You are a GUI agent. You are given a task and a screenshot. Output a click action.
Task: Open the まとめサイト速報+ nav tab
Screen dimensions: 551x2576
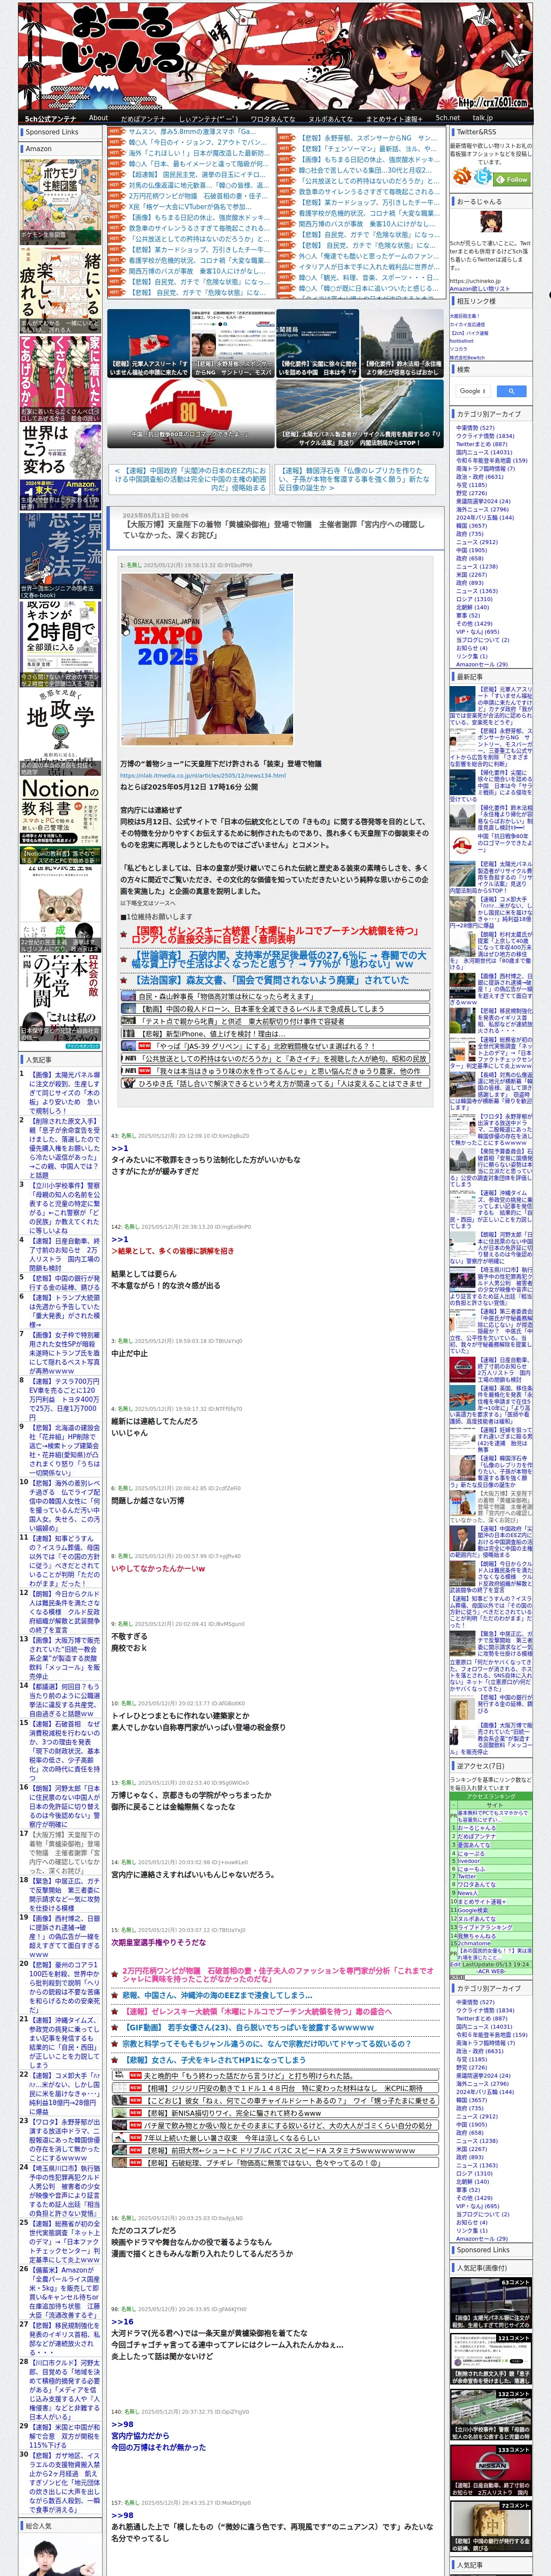click(394, 118)
